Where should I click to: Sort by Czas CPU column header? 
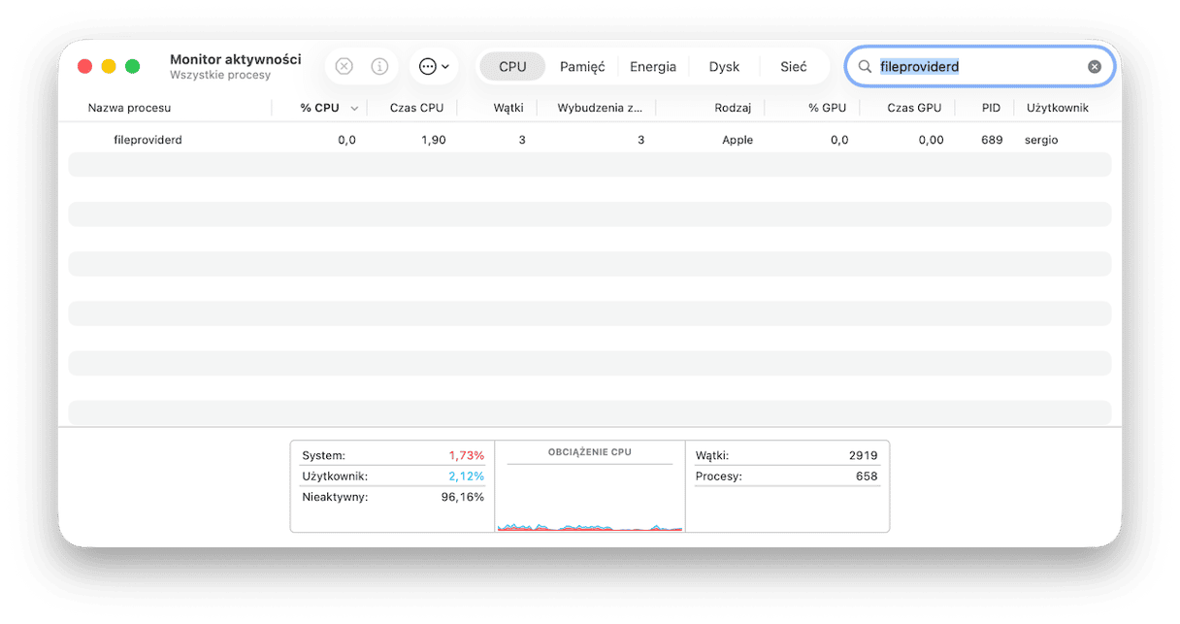coord(416,108)
